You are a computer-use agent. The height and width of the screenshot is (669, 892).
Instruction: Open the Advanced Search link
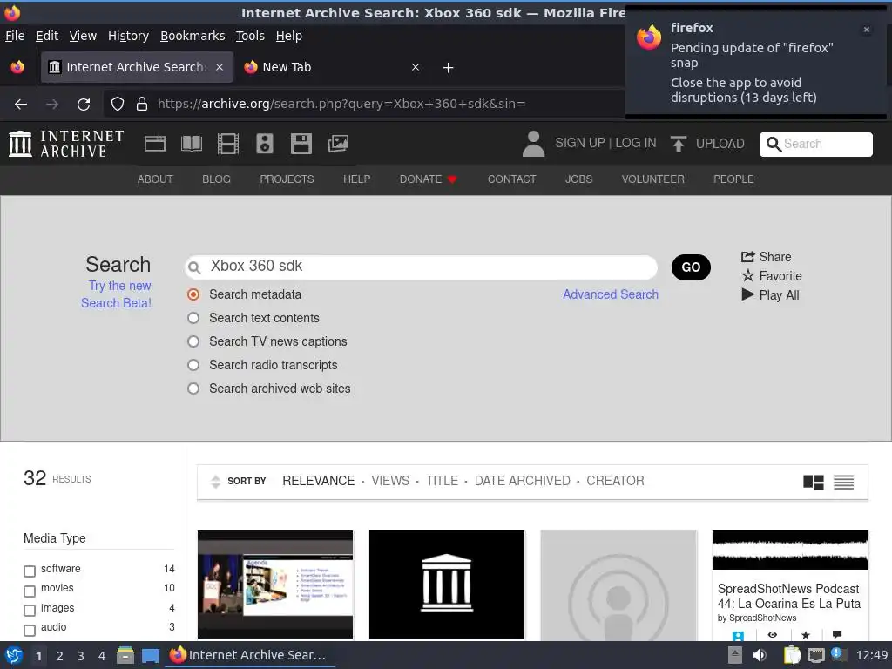tap(611, 294)
